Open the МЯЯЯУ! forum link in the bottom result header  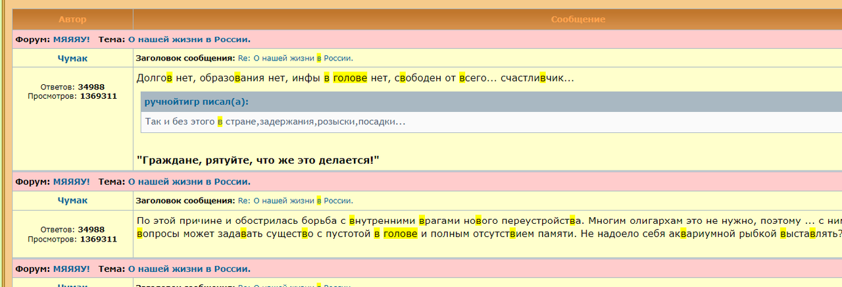72,269
